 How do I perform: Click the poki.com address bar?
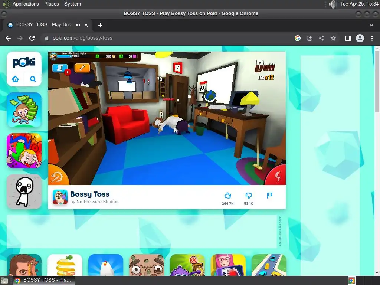pyautogui.click(x=165, y=38)
